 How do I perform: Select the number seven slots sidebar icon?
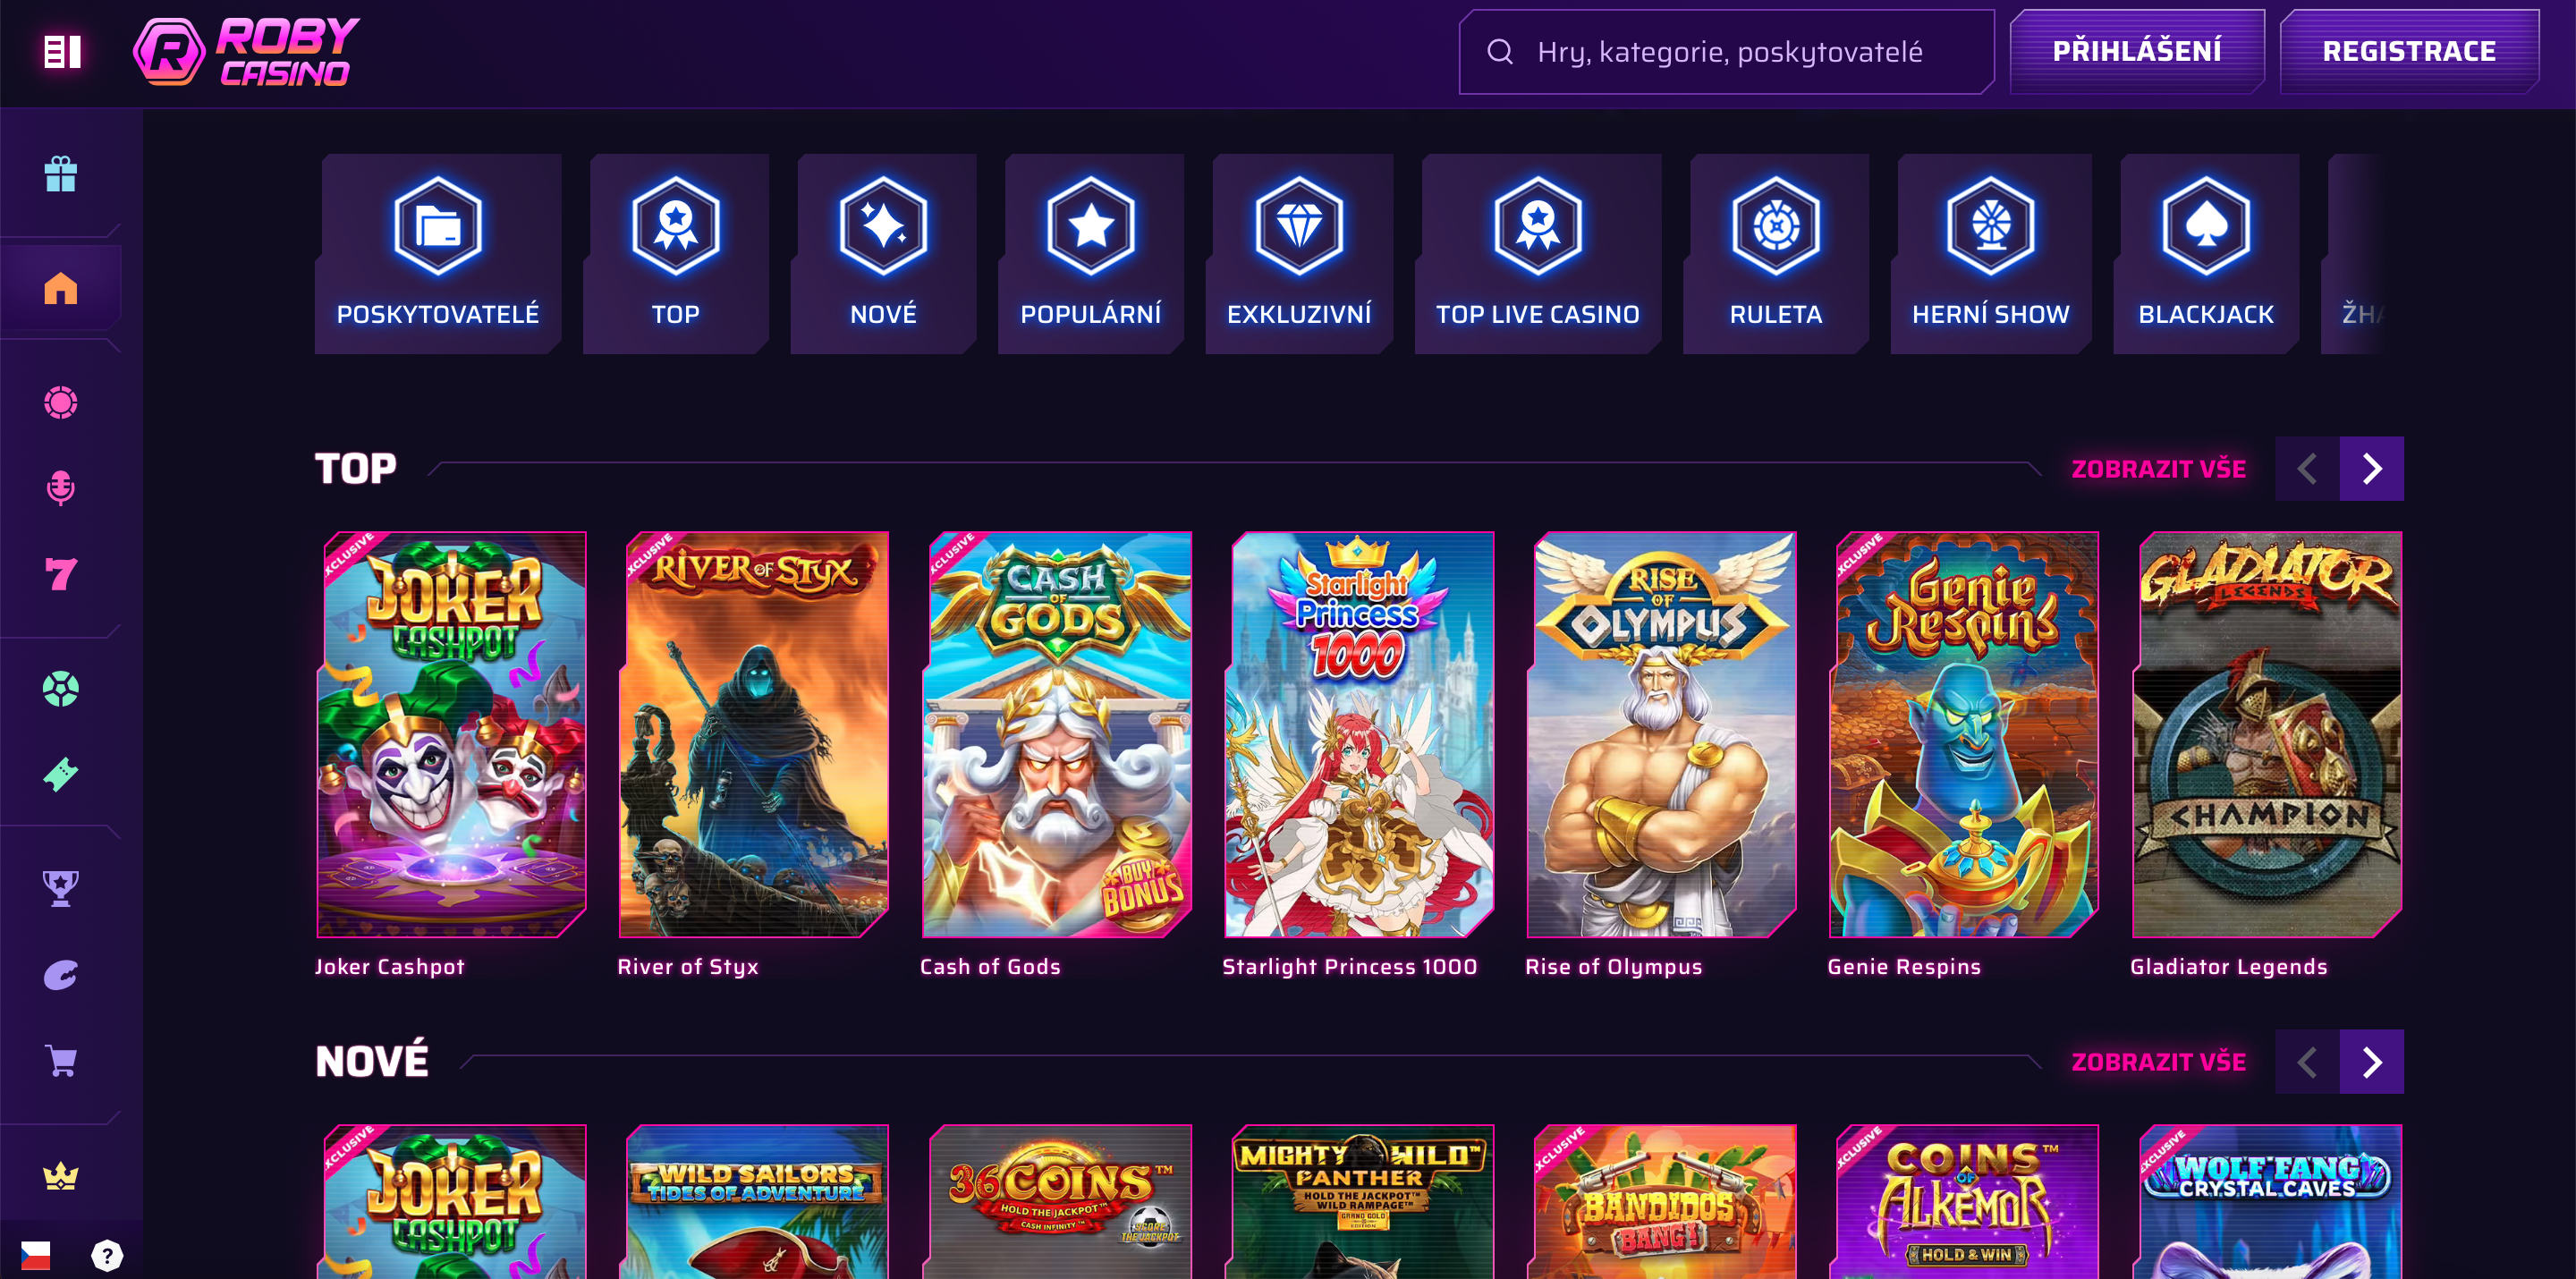pyautogui.click(x=61, y=574)
